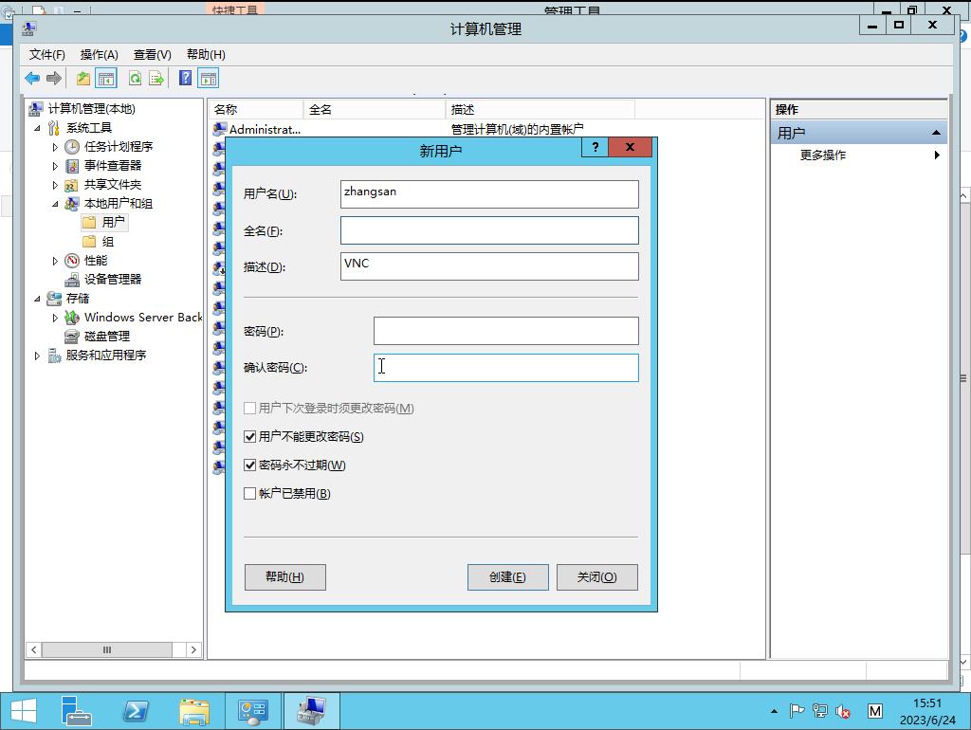Click the Refresh toolbar icon
This screenshot has height=730, width=971.
[135, 79]
